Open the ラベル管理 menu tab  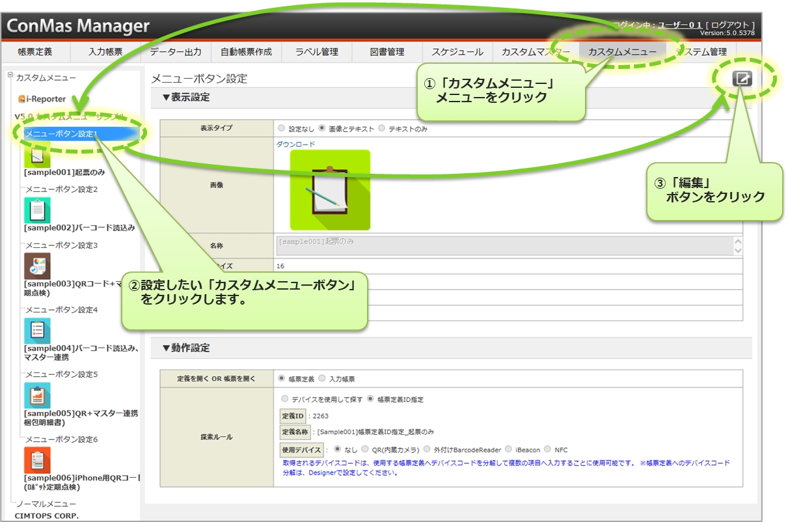[x=316, y=52]
